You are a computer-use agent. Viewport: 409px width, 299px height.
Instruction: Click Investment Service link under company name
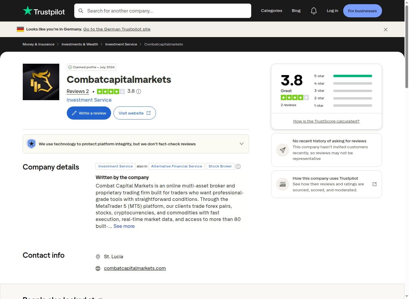tap(89, 100)
